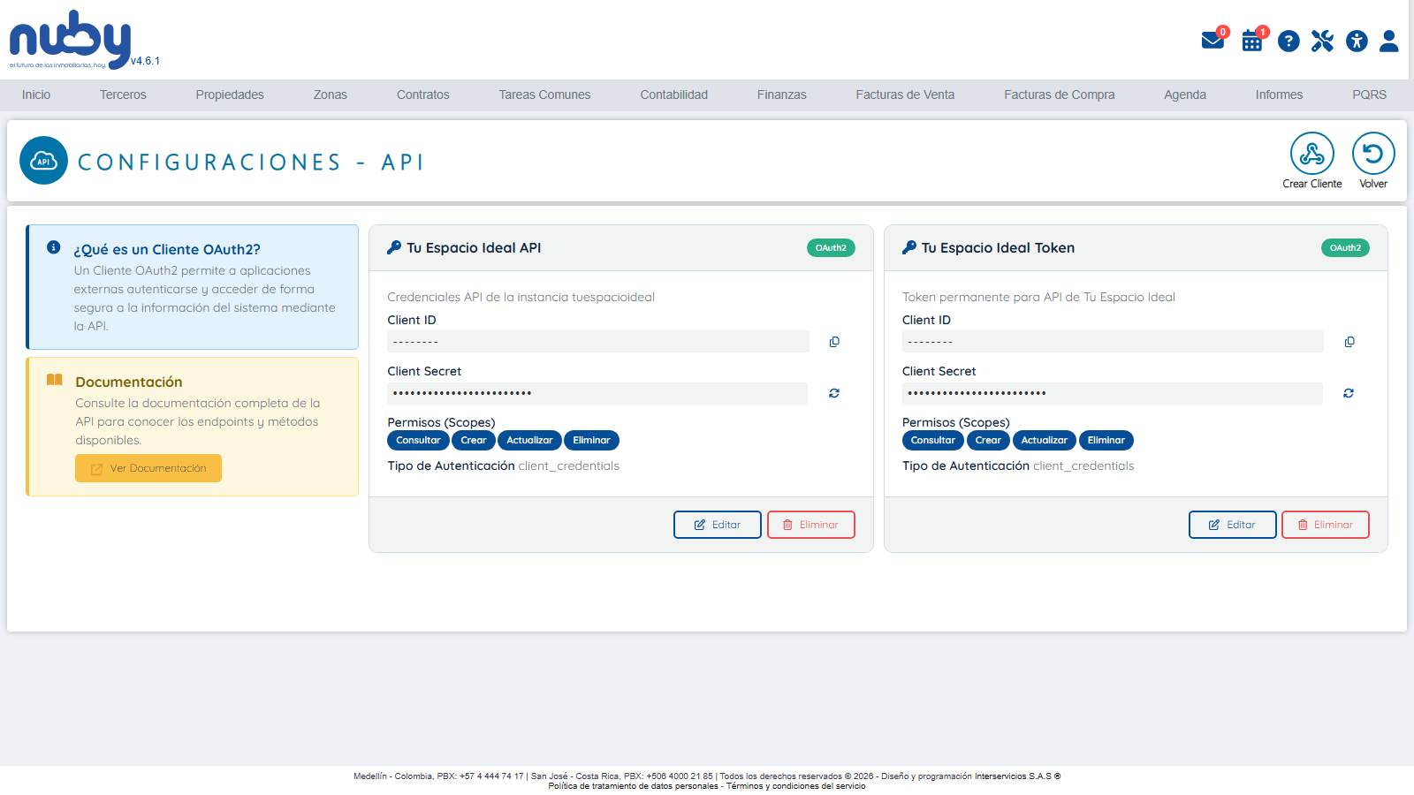Click the Volver back arrow icon
This screenshot has height=795, width=1414.
1373,154
